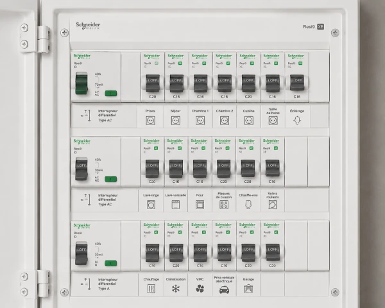Toggle the C16 breaker above Séjour
This screenshot has width=385, height=308.
176,83
